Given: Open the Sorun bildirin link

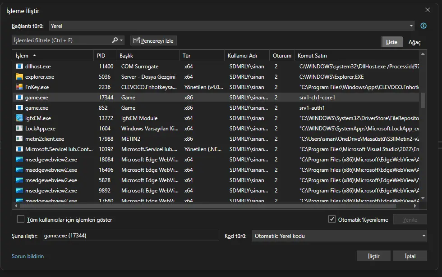Looking at the screenshot, I should [x=28, y=256].
